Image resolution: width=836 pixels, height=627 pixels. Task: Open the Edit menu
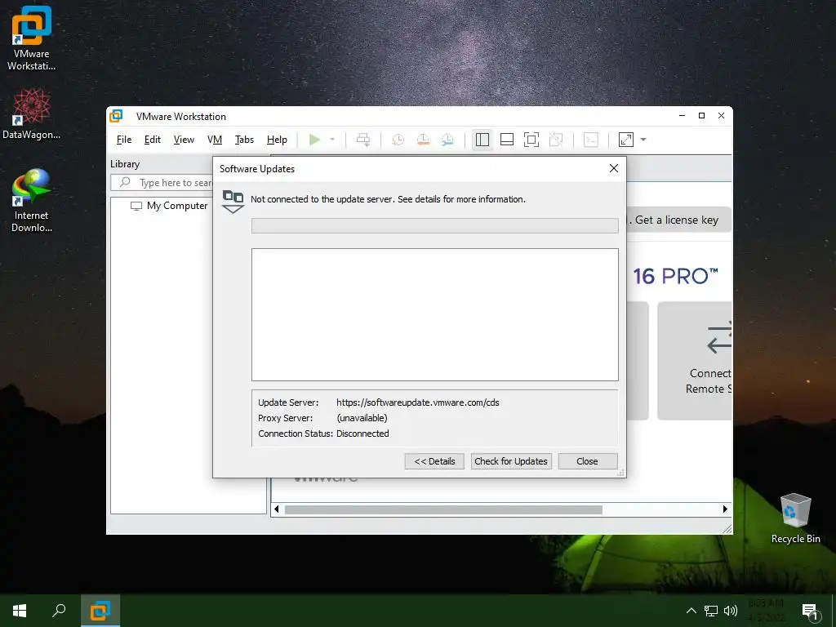[x=153, y=140]
